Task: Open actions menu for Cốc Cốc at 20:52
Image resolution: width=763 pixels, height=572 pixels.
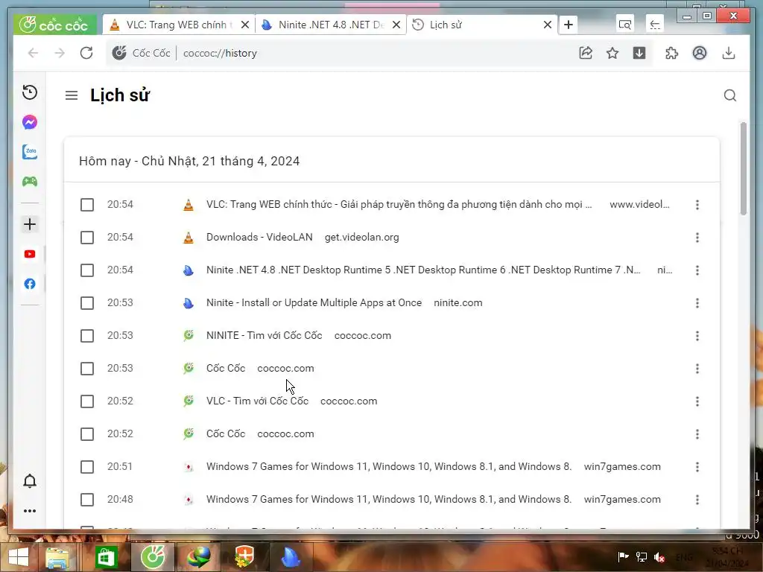Action: pyautogui.click(x=697, y=434)
